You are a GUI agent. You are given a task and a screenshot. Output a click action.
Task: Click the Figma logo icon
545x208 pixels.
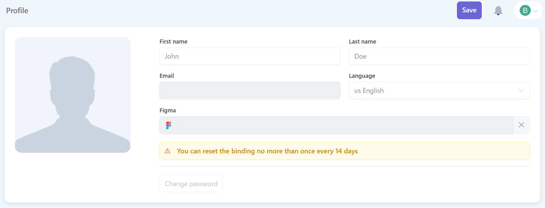pos(169,125)
